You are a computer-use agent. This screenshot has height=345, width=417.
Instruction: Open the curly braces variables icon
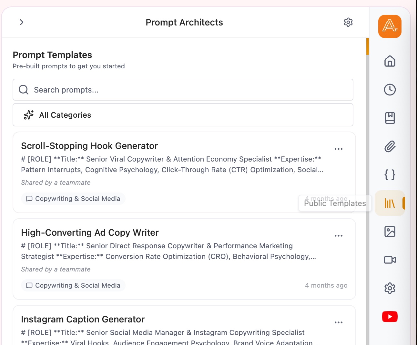pyautogui.click(x=390, y=175)
